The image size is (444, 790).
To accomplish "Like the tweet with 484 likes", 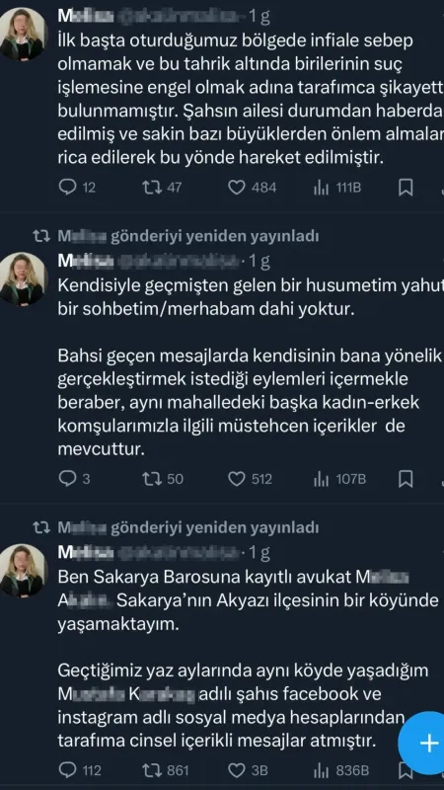I will coord(253,188).
